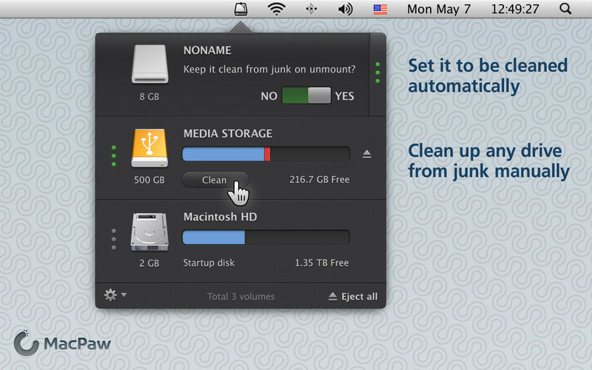Expand options via Media Storage green dots
Image resolution: width=592 pixels, height=370 pixels.
113,156
